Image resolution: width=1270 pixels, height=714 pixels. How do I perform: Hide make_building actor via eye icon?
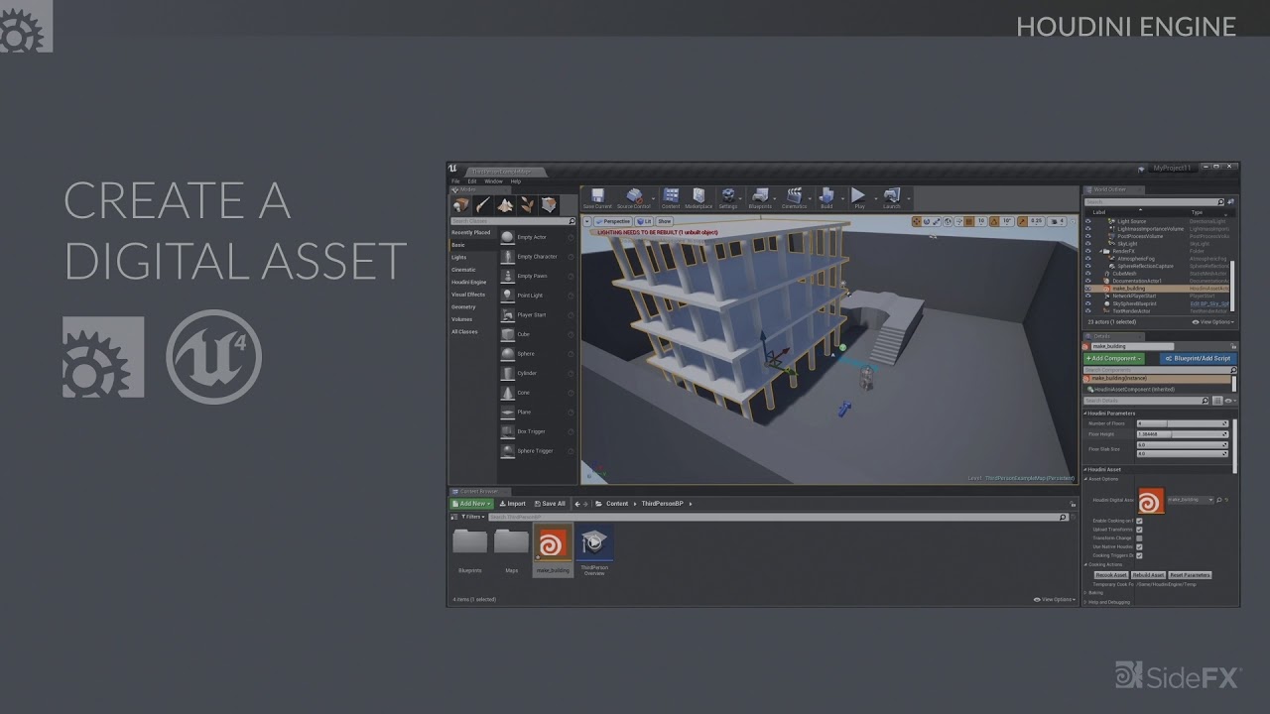pyautogui.click(x=1087, y=289)
